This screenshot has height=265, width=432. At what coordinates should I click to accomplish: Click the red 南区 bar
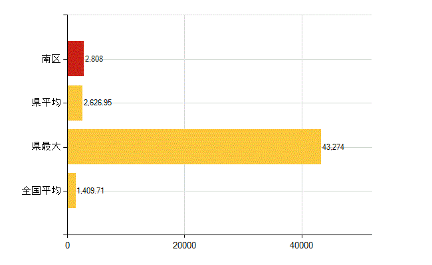(76, 59)
